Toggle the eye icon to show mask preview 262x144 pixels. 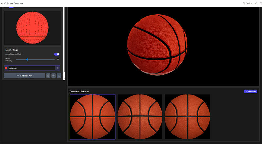[53, 76]
